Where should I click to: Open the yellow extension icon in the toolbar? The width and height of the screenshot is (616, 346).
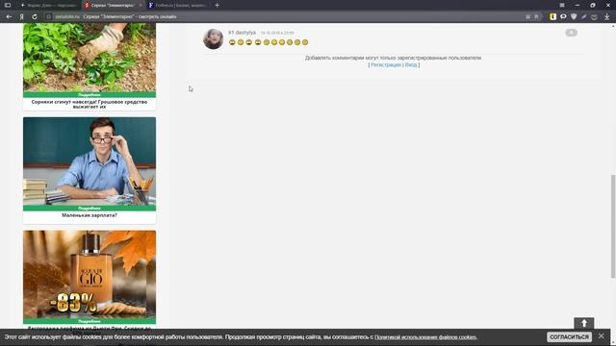[x=552, y=16]
